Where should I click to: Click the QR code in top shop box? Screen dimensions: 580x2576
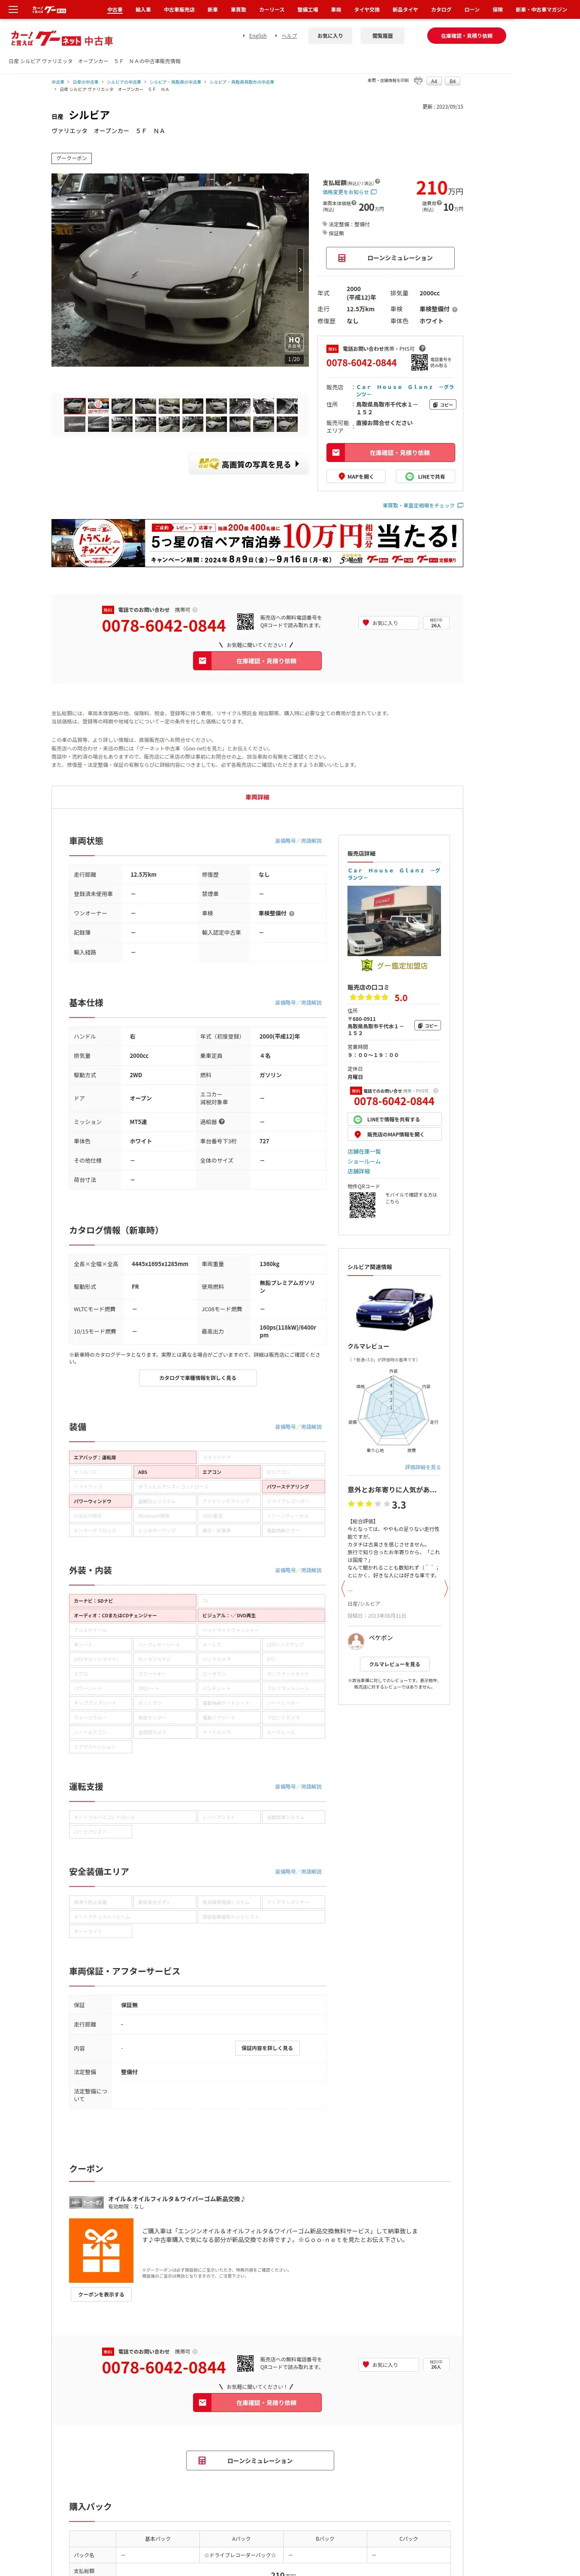point(419,362)
